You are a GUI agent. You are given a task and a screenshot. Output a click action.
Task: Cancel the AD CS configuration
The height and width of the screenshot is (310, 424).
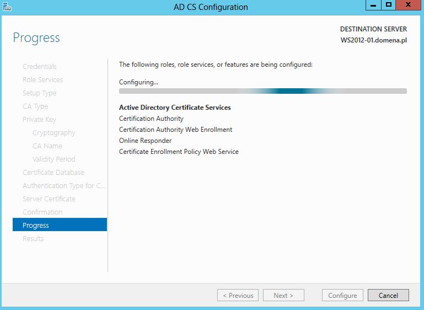coord(388,296)
